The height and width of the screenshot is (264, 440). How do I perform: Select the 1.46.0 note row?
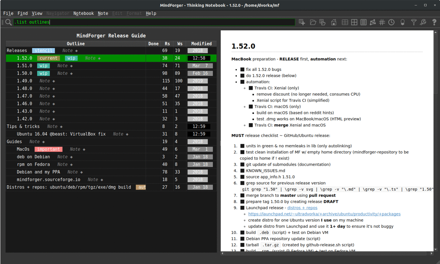[111, 104]
